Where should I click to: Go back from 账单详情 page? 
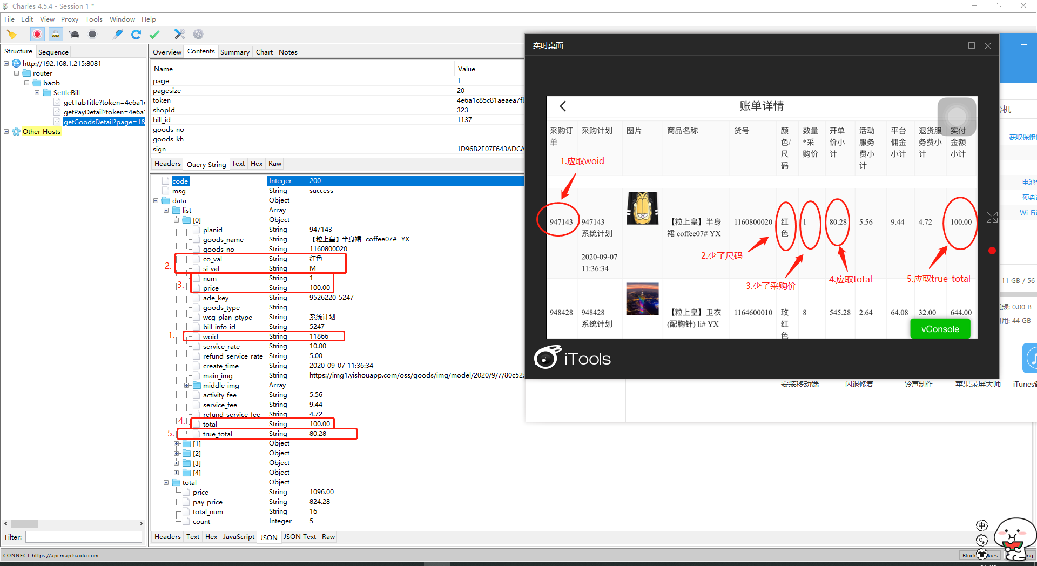563,106
